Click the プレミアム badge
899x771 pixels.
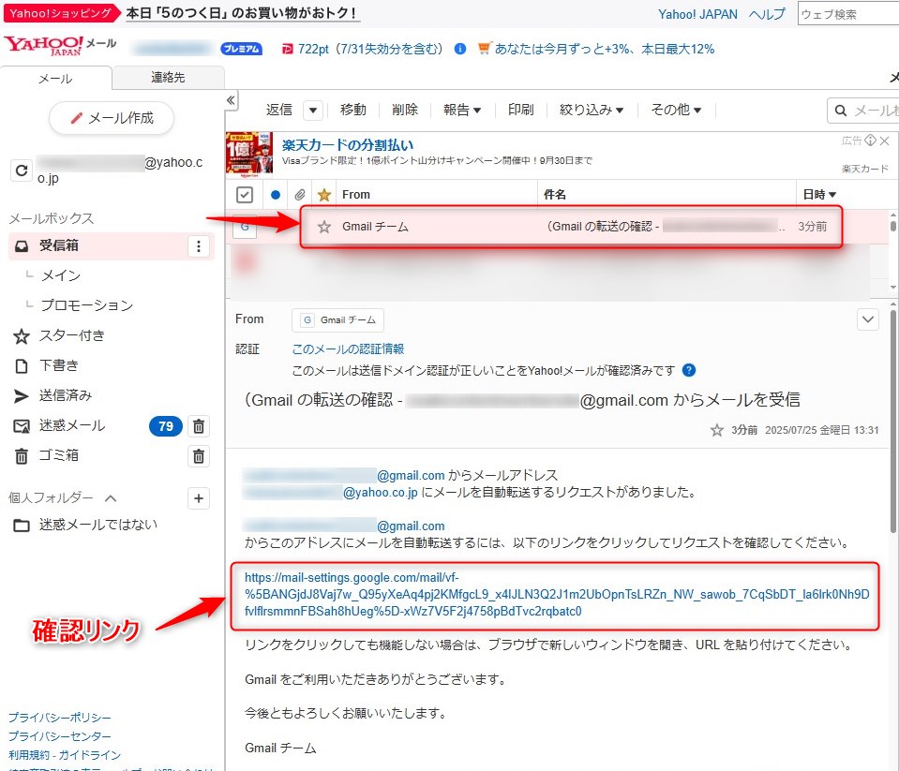(x=241, y=49)
